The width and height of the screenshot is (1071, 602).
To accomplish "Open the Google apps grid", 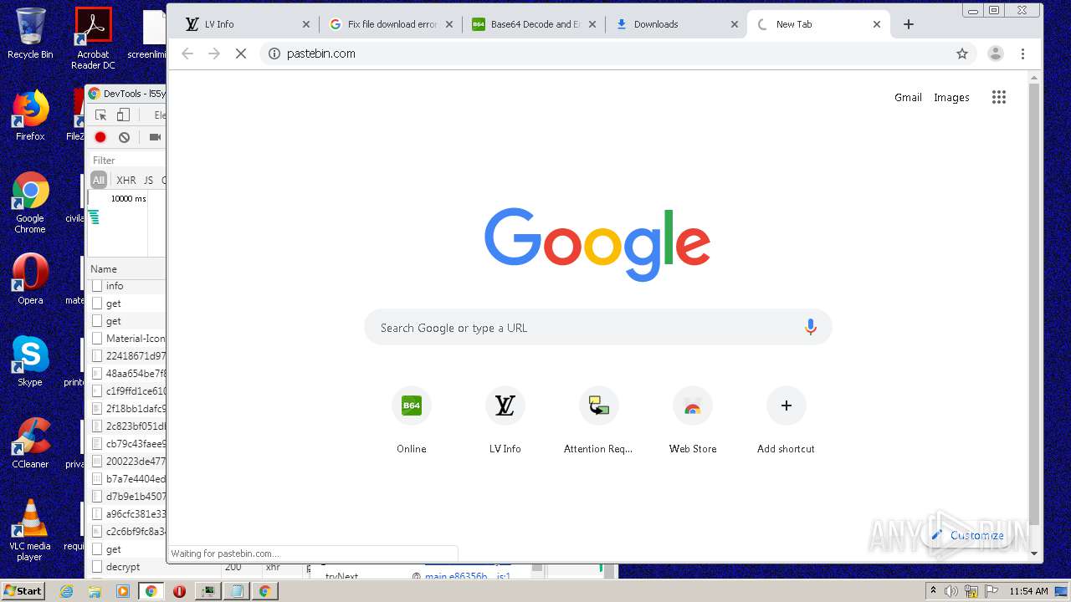I will click(999, 97).
